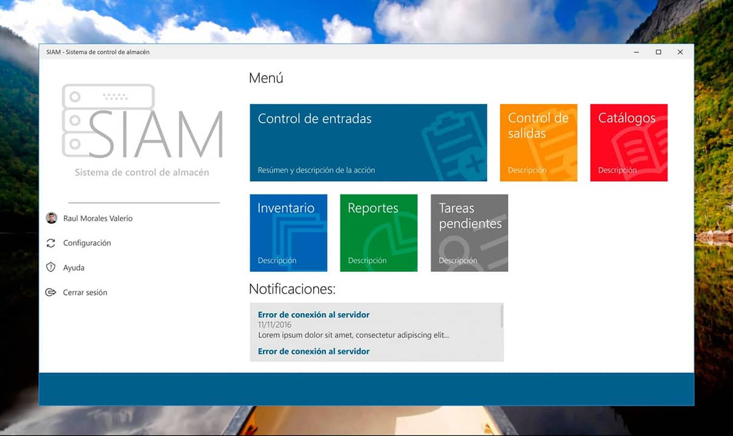Click the Menú heading
The width and height of the screenshot is (733, 436).
tap(266, 78)
